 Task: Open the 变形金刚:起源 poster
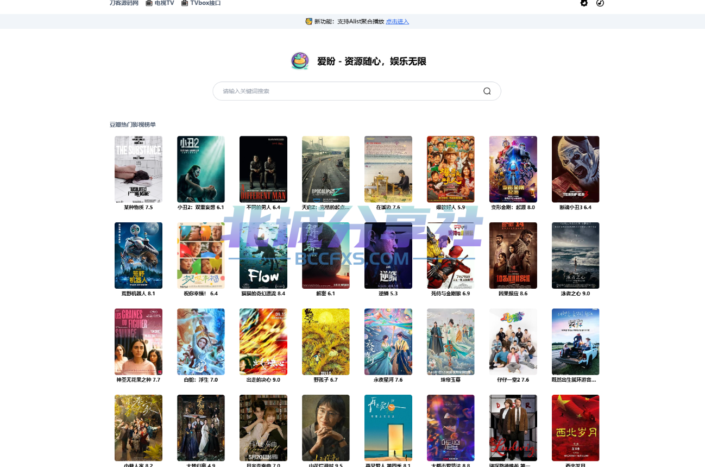point(513,169)
